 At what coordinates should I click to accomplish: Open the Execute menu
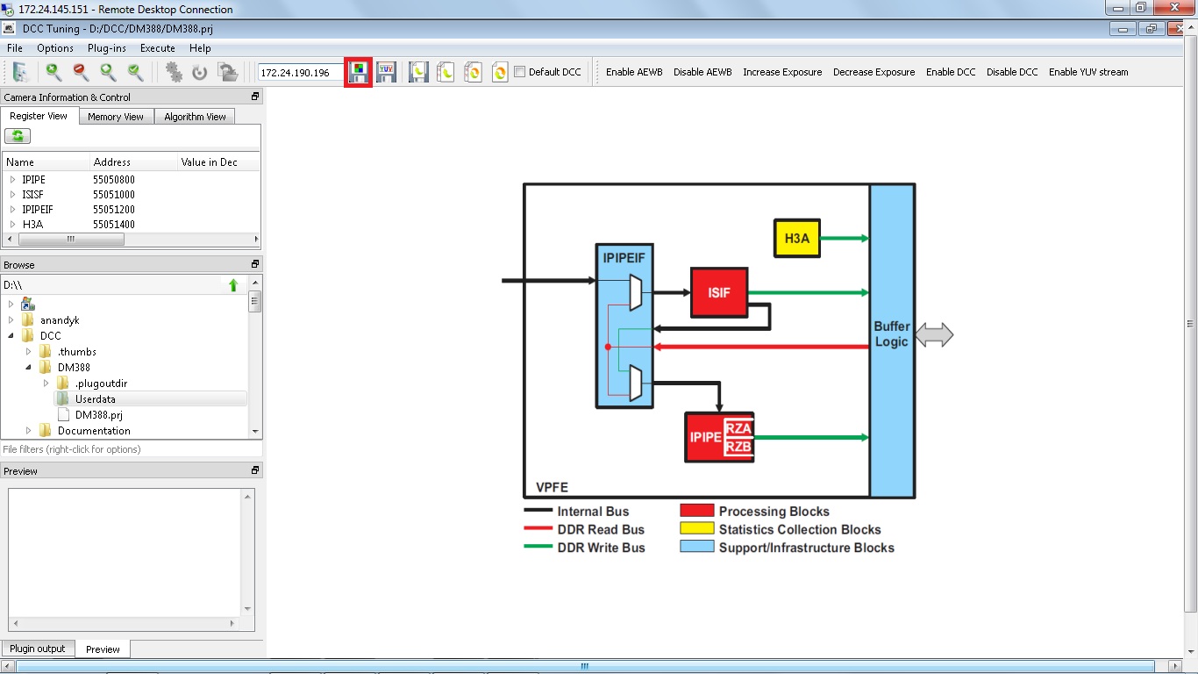tap(158, 48)
